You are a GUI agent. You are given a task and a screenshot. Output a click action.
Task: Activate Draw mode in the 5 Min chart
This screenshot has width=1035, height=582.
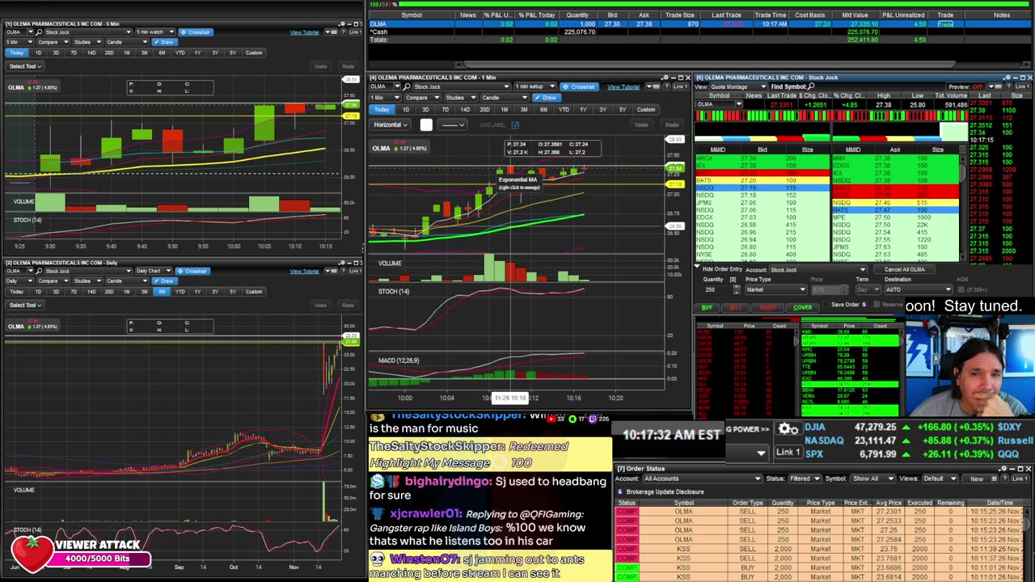point(165,42)
